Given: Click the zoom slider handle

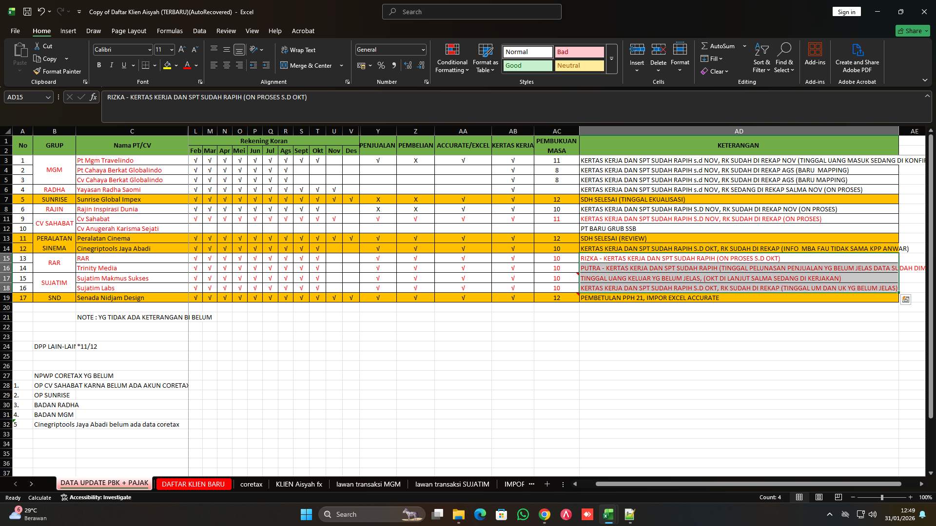Looking at the screenshot, I should coord(881,497).
